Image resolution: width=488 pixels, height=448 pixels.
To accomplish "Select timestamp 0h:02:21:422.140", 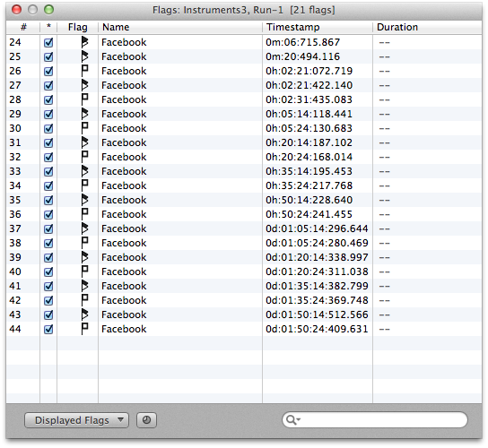I will (309, 85).
